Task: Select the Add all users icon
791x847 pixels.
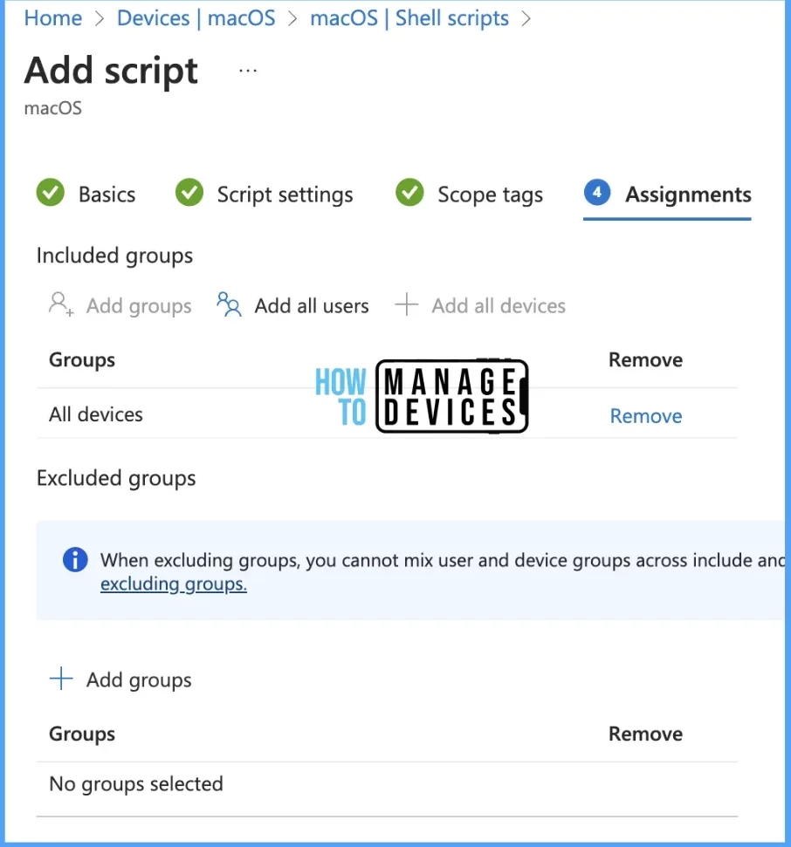Action: tap(228, 305)
